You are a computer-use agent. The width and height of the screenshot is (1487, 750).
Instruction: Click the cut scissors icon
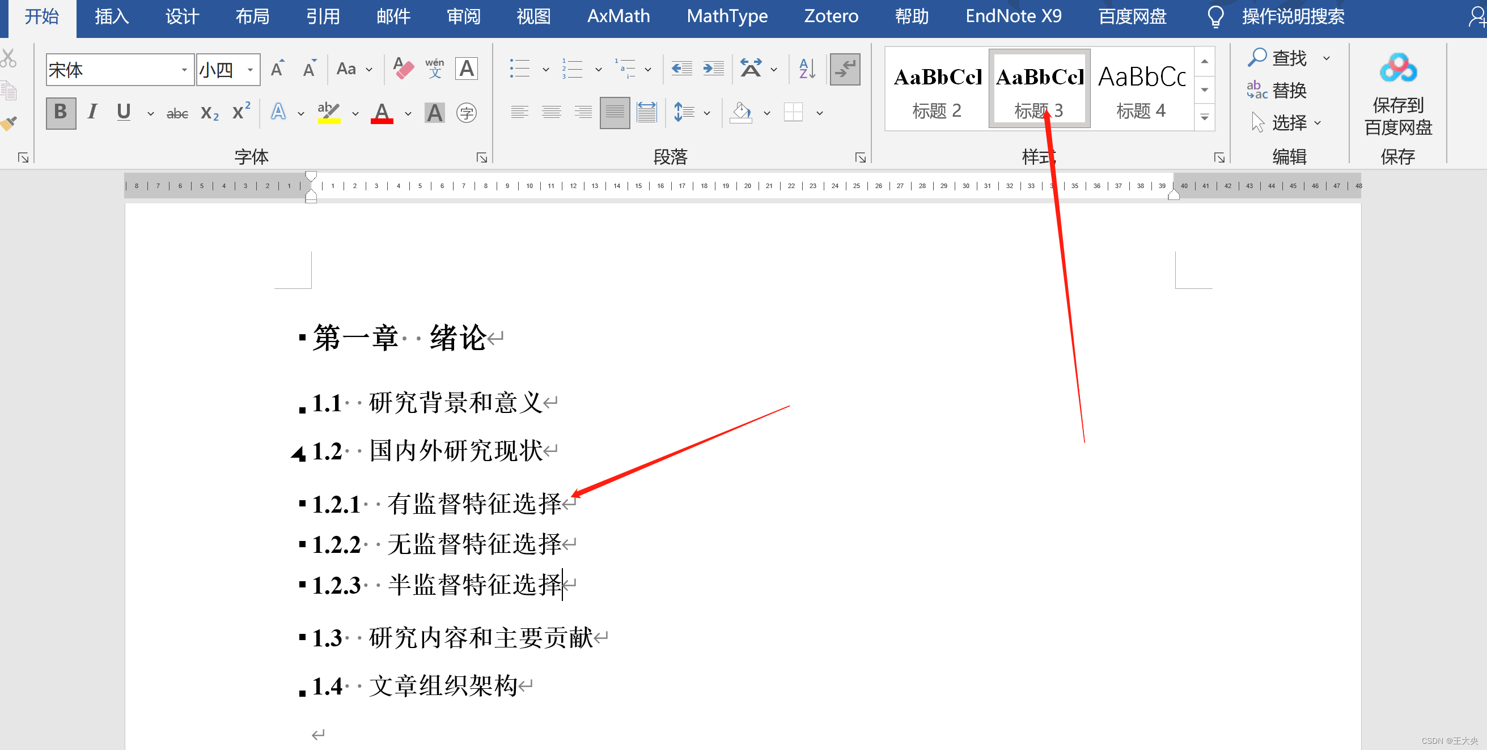click(x=8, y=58)
